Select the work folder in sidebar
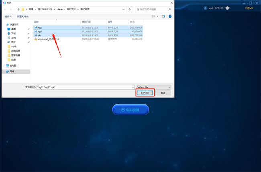Viewport: 261px width, 172px height. [14, 47]
